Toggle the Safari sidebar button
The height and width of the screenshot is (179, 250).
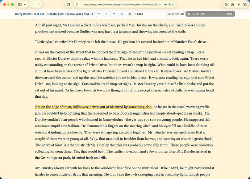pyautogui.click(x=20, y=4)
